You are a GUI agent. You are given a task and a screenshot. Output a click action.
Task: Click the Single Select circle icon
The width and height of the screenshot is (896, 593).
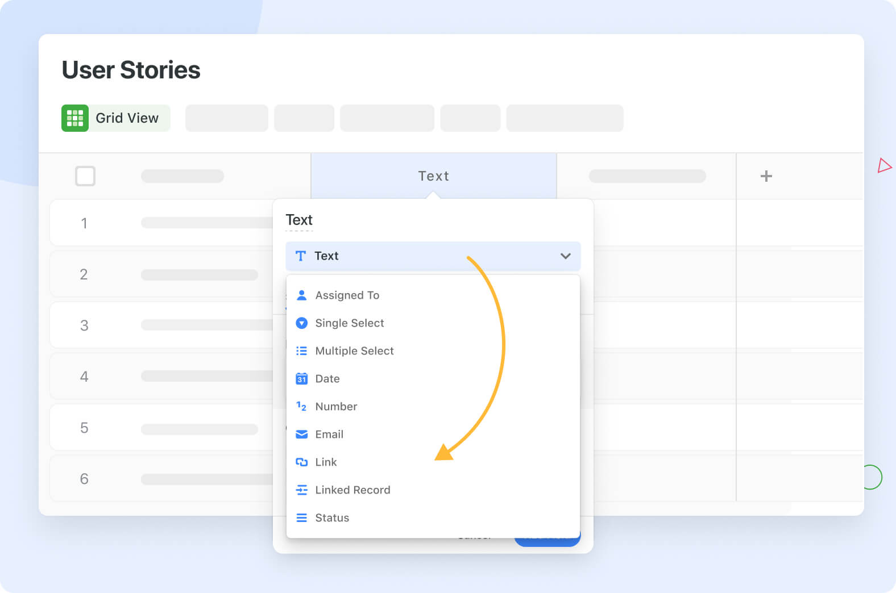pyautogui.click(x=302, y=323)
